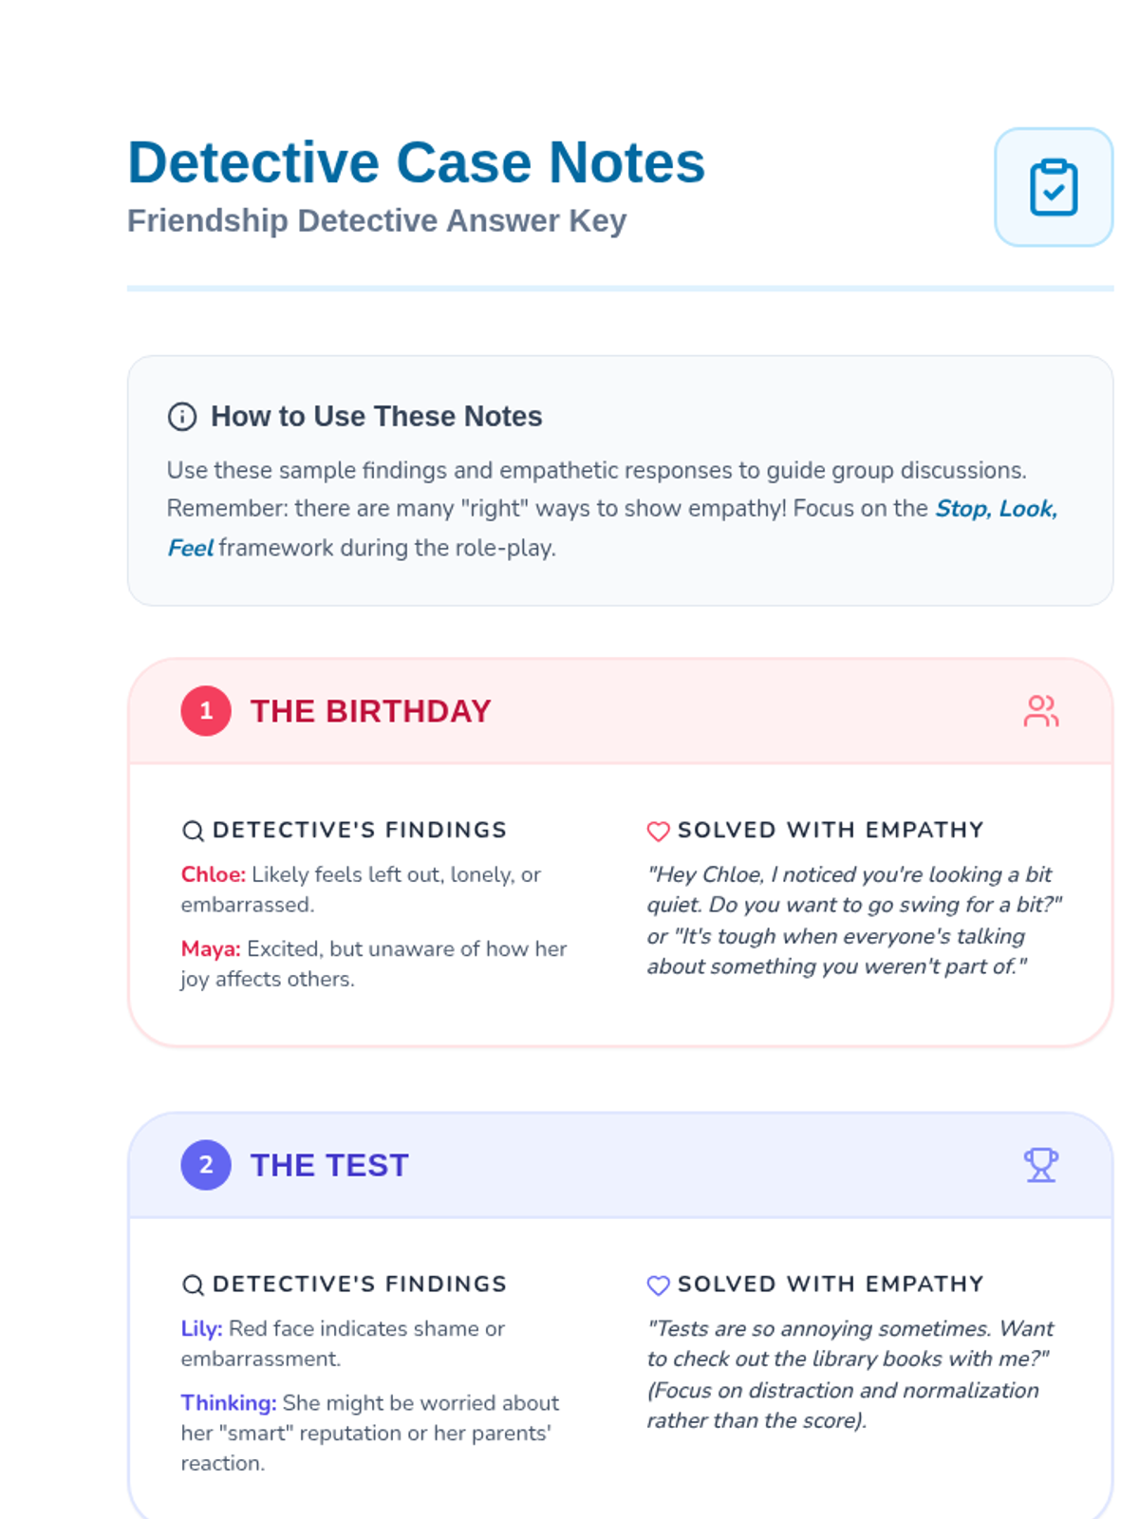Click the magnifier icon in Test findings
This screenshot has width=1139, height=1519.
[x=193, y=1285]
